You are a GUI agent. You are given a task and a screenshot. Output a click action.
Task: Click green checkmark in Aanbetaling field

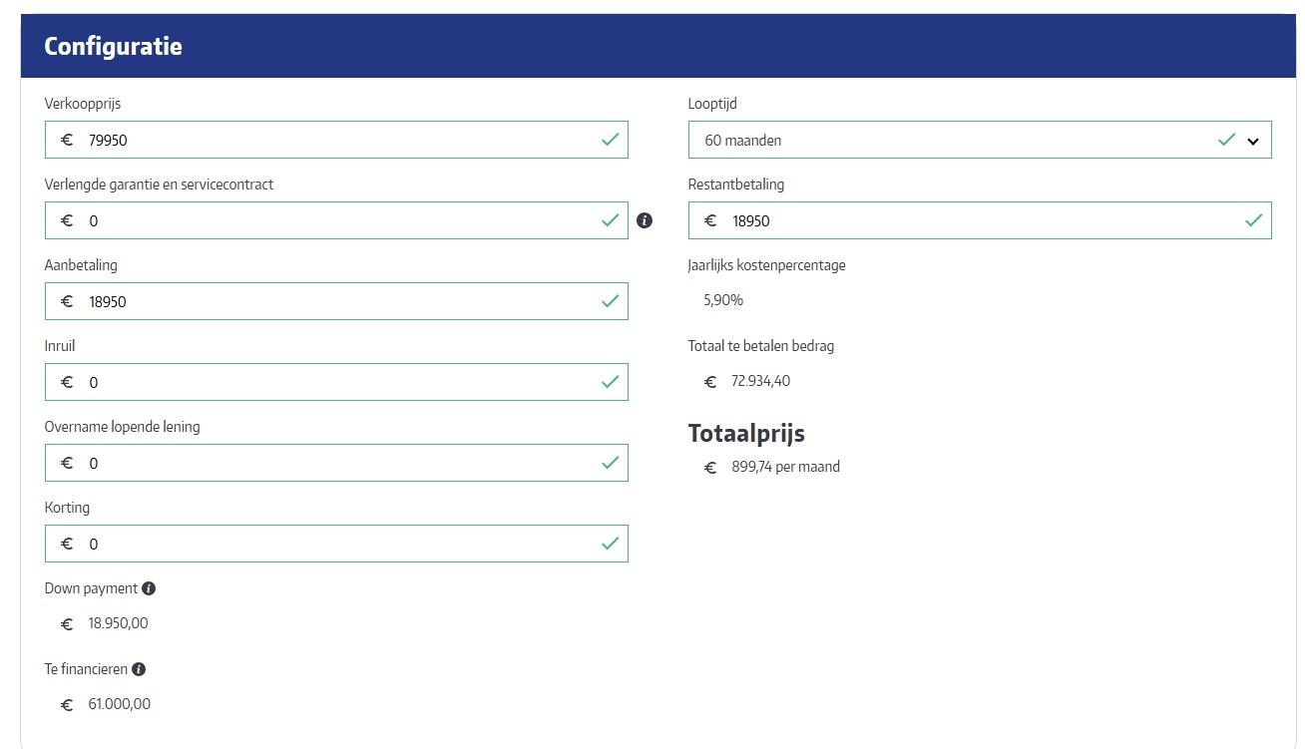pyautogui.click(x=610, y=301)
